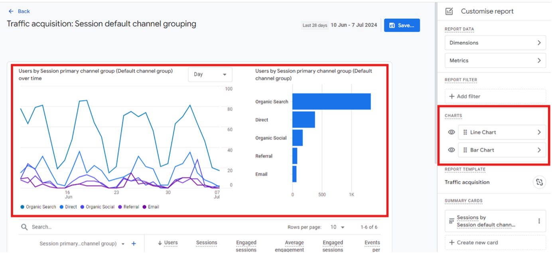Expand the Line Chart options chevron
This screenshot has height=253, width=552.
tap(539, 132)
